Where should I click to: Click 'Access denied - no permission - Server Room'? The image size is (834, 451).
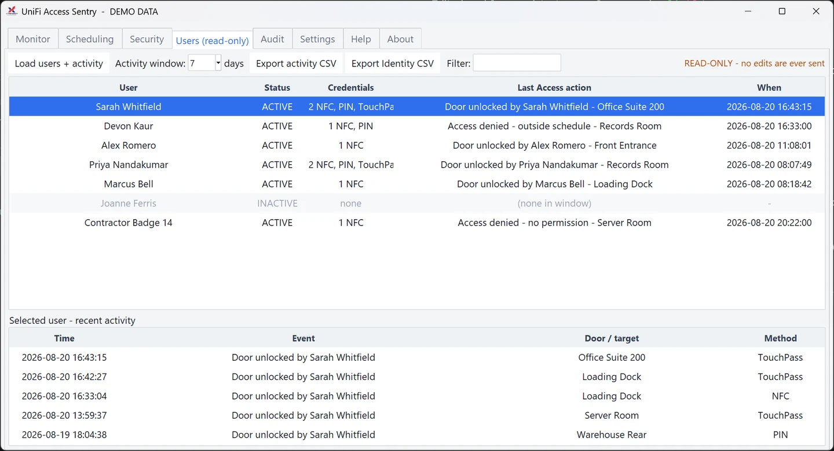[554, 223]
